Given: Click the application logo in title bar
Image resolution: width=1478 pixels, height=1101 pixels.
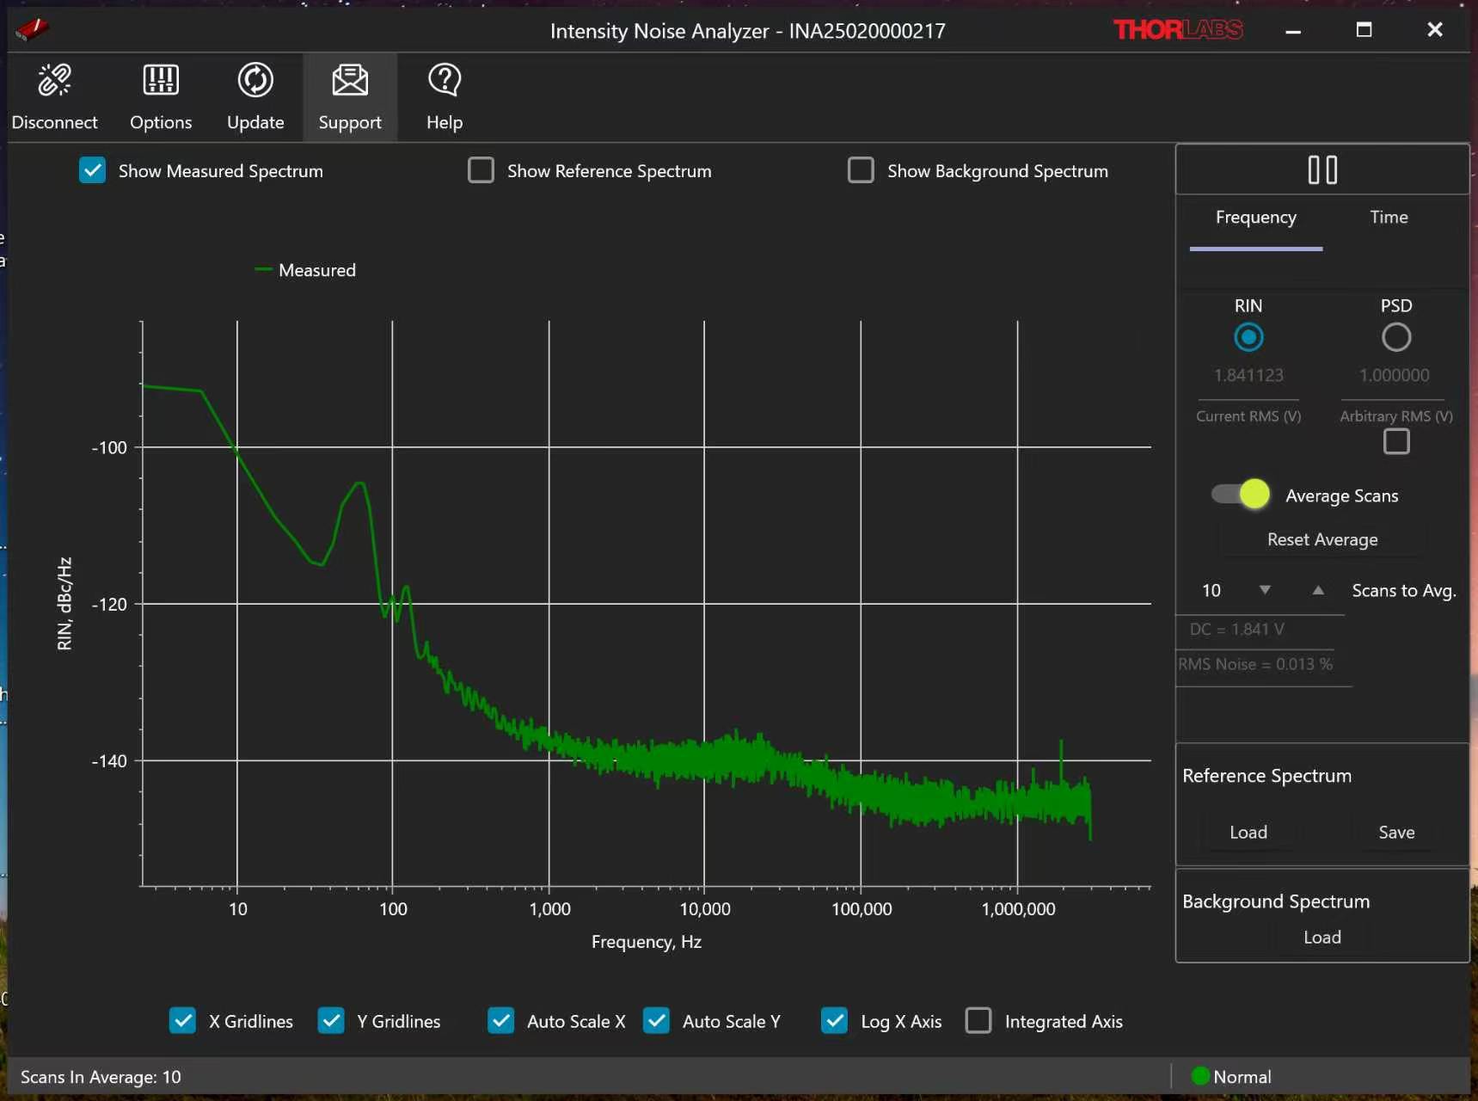Looking at the screenshot, I should (32, 30).
